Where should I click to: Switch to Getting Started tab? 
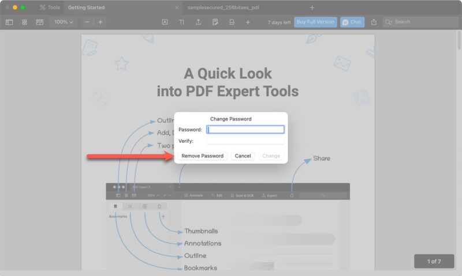coord(86,7)
